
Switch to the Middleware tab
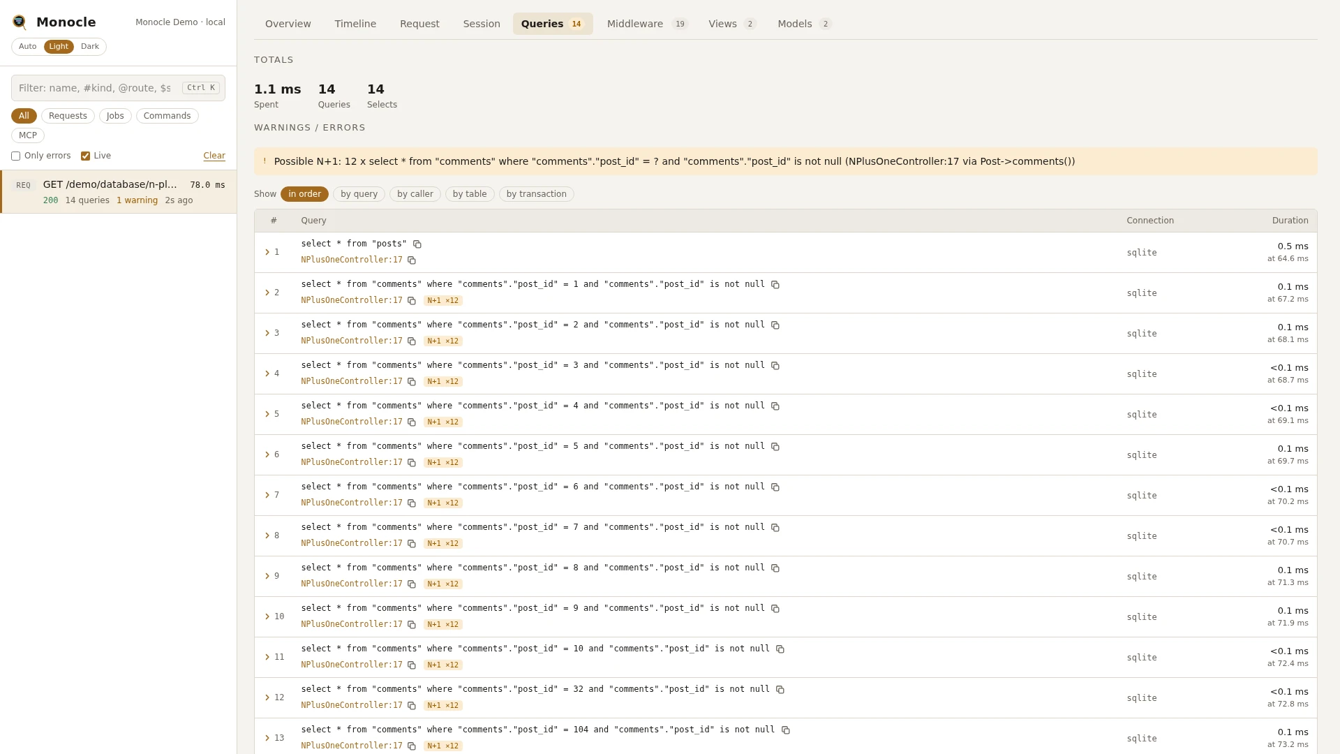tap(648, 24)
